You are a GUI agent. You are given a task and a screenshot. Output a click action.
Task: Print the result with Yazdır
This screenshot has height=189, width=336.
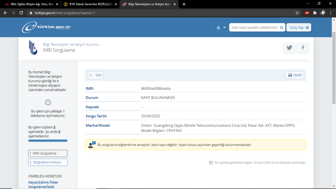pos(295,75)
